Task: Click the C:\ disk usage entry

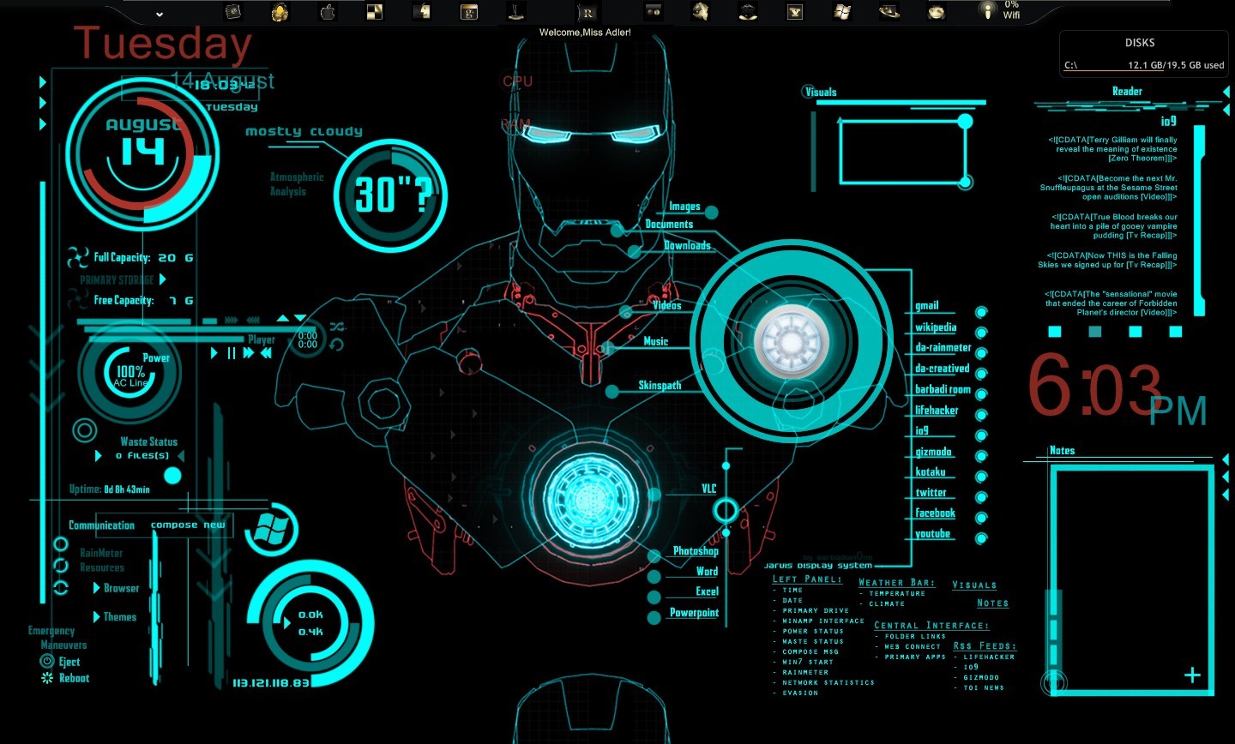Action: point(1144,65)
